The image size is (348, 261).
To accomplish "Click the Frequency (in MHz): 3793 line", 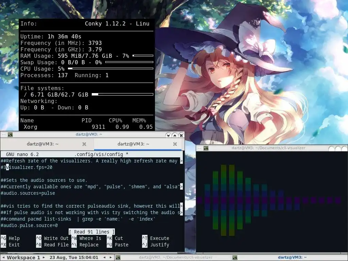I will coord(61,43).
